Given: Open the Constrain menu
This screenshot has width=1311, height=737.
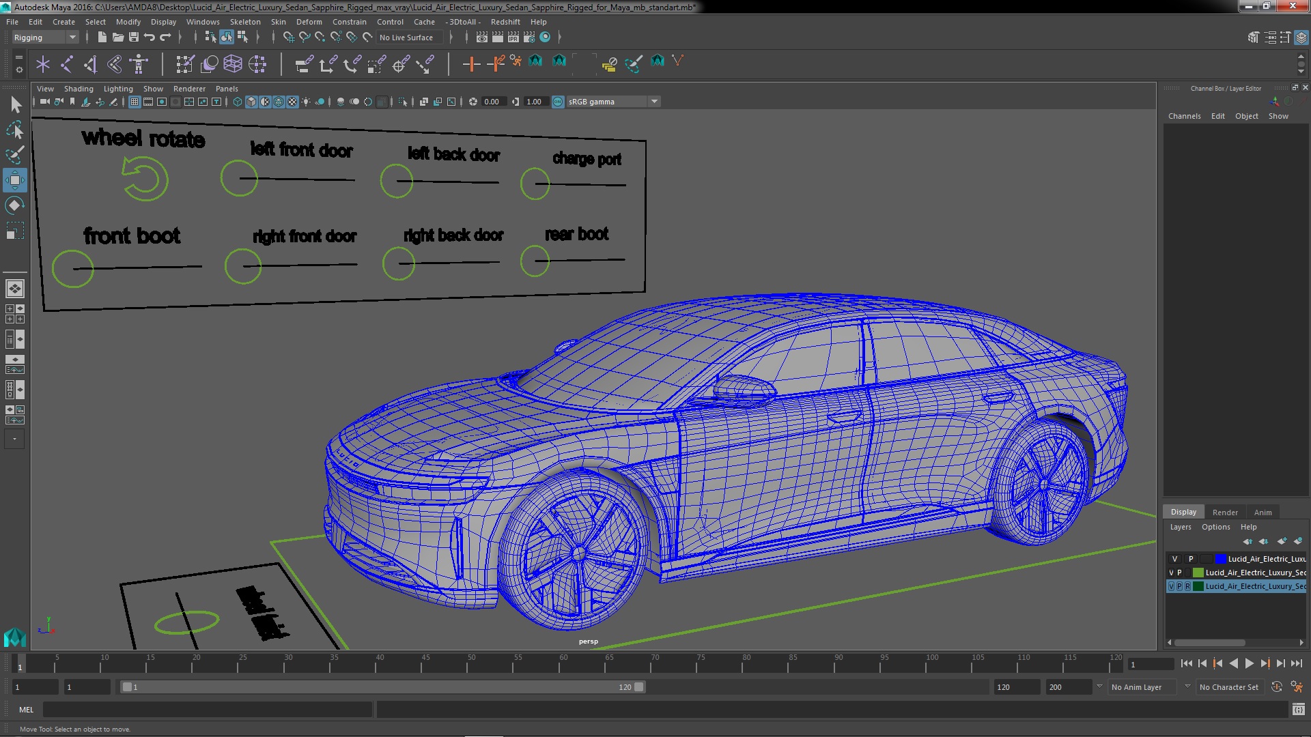Looking at the screenshot, I should (x=349, y=22).
